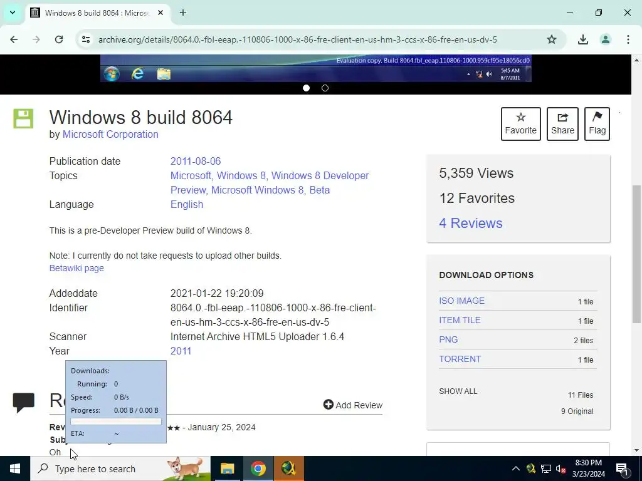Select first carousel dot indicator
Screen dimensions: 642x481
pyautogui.click(x=306, y=88)
